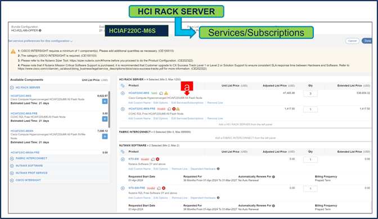Open Edit Services/Subscriptions for HCIAF220C-M6S-FRE
This screenshot has width=378, height=219.
point(187,118)
